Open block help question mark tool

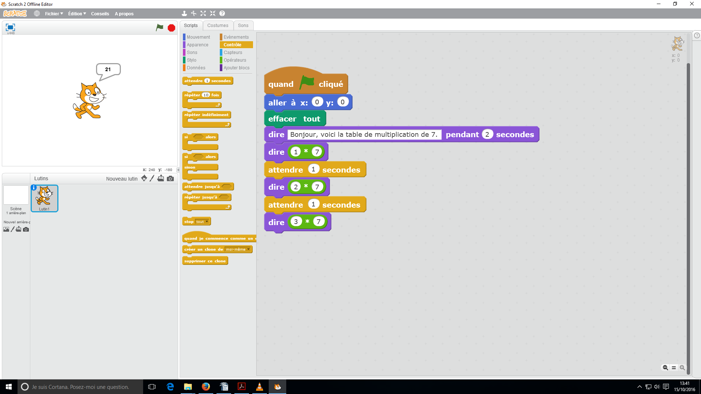(222, 13)
